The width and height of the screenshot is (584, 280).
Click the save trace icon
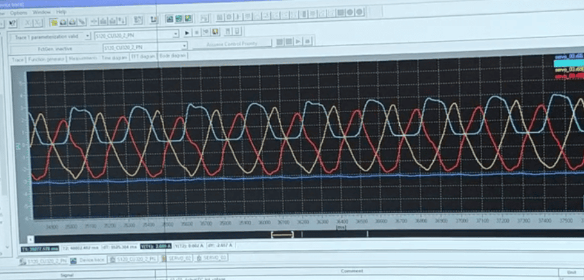point(215,31)
